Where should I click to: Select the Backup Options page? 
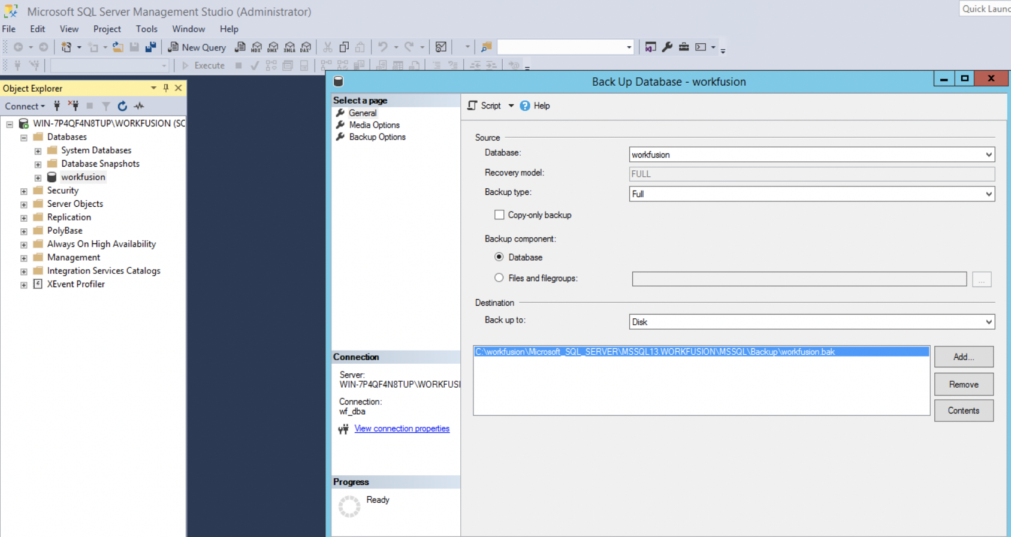[x=378, y=137]
